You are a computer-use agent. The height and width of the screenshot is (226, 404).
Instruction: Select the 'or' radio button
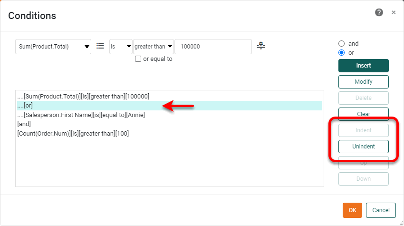point(342,53)
